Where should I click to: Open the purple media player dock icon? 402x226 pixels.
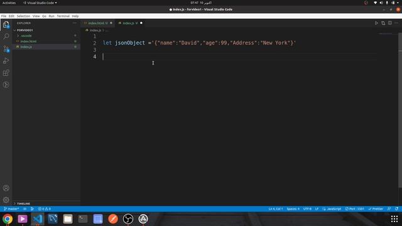pyautogui.click(x=23, y=219)
